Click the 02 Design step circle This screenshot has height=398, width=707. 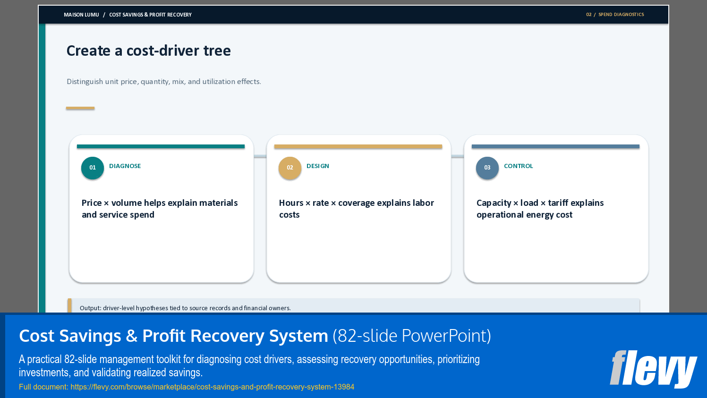[x=290, y=168]
